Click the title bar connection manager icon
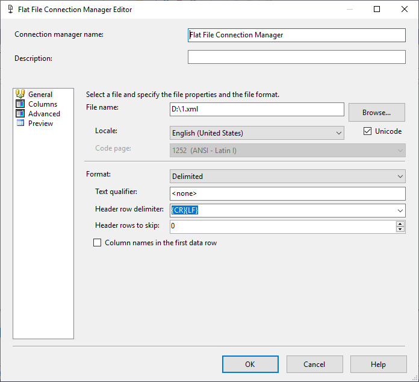This screenshot has height=382, width=419. click(10, 10)
